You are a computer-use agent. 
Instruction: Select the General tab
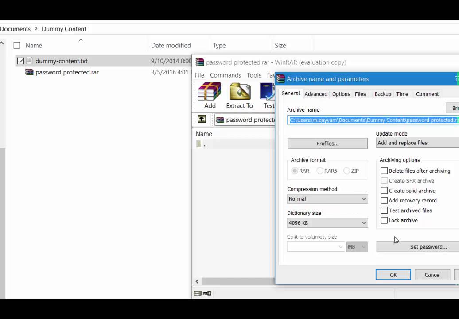[x=290, y=93]
